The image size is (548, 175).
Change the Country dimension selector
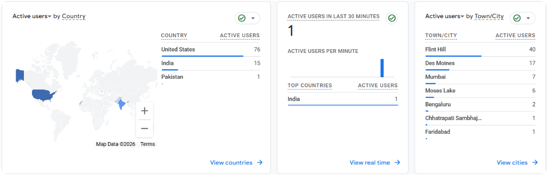pyautogui.click(x=74, y=16)
